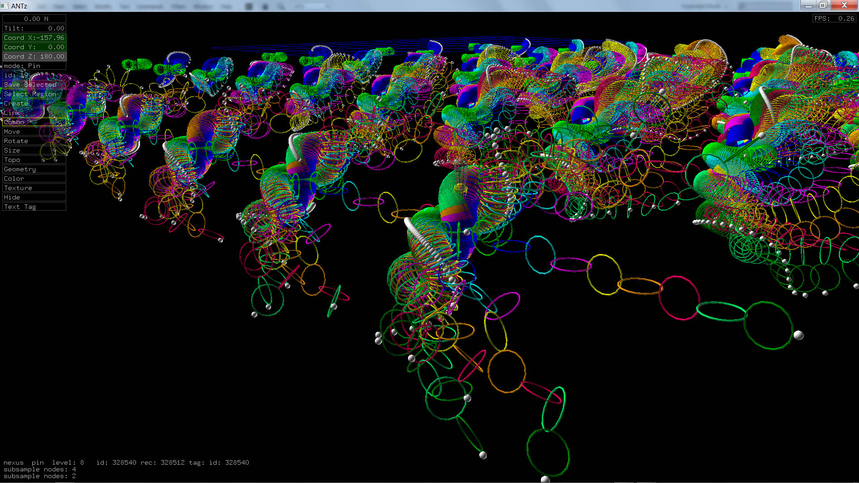Open the Color option
Image resolution: width=859 pixels, height=483 pixels.
(x=34, y=178)
